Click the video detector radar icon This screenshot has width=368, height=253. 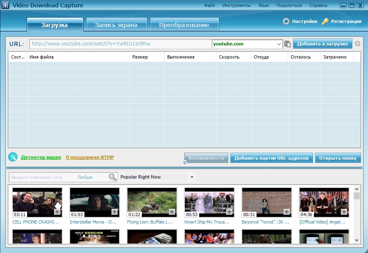click(x=13, y=157)
